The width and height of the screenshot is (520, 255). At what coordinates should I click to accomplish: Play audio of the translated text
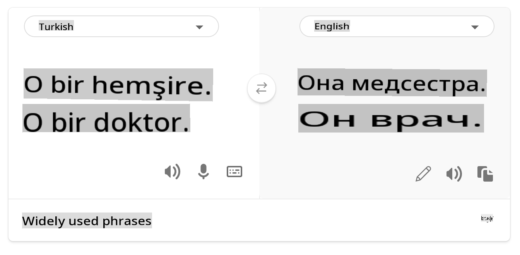[454, 174]
